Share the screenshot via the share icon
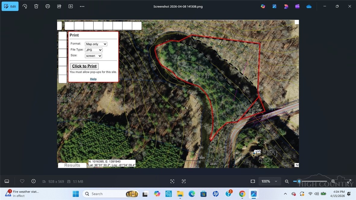 click(x=59, y=6)
